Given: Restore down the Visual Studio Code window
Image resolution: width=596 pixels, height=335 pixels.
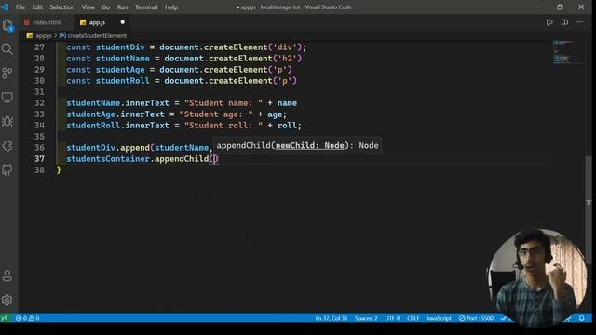Looking at the screenshot, I should (x=560, y=7).
